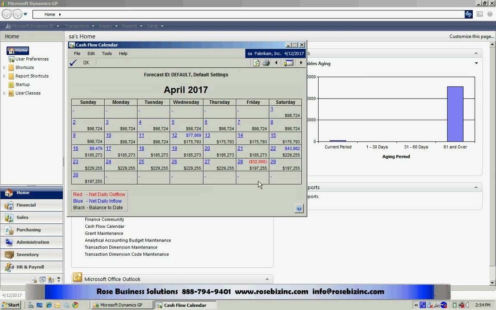Select Home item in navigation tree
The height and width of the screenshot is (310, 496).
tap(18, 50)
